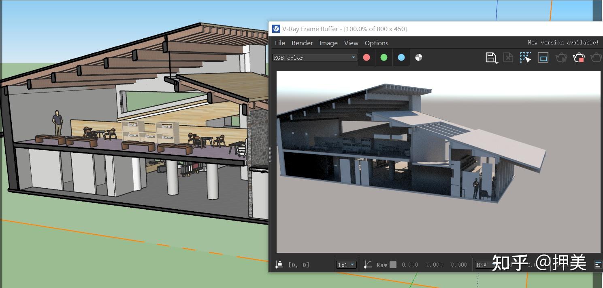Click the Save image floppy icon
Viewport: 603px width, 288px height.
491,58
